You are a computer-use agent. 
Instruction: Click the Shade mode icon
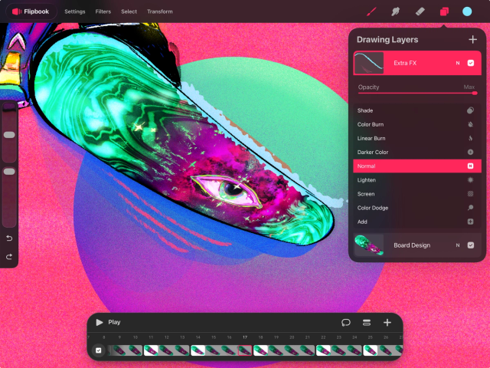tap(470, 110)
